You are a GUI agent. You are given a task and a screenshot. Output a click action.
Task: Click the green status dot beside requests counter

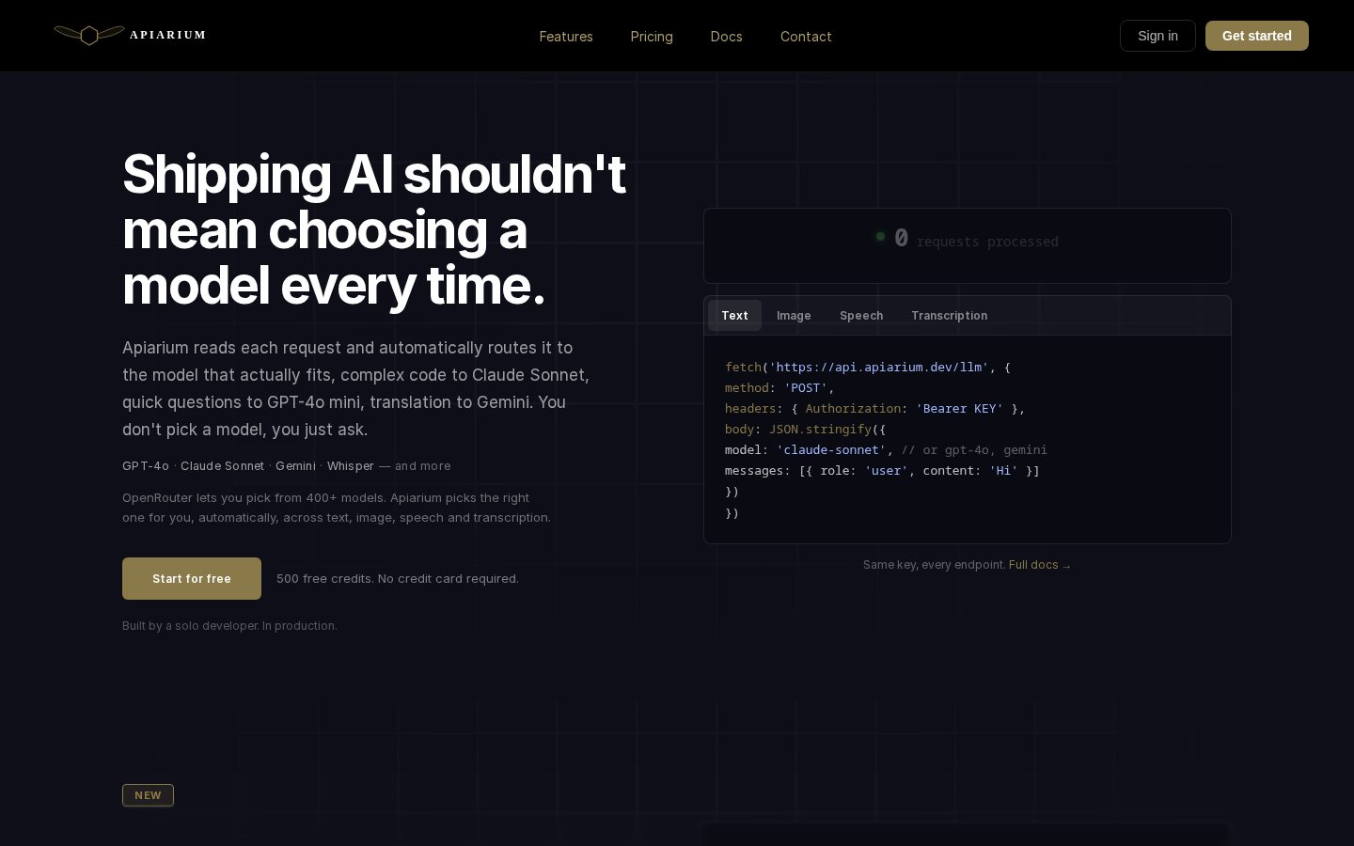tap(880, 237)
